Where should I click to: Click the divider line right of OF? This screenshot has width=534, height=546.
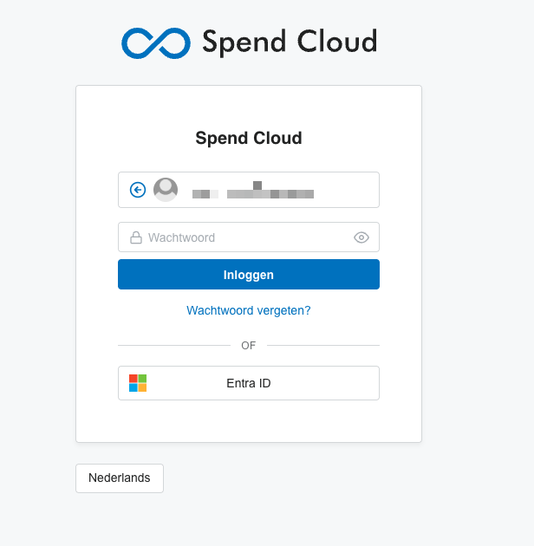coord(323,346)
